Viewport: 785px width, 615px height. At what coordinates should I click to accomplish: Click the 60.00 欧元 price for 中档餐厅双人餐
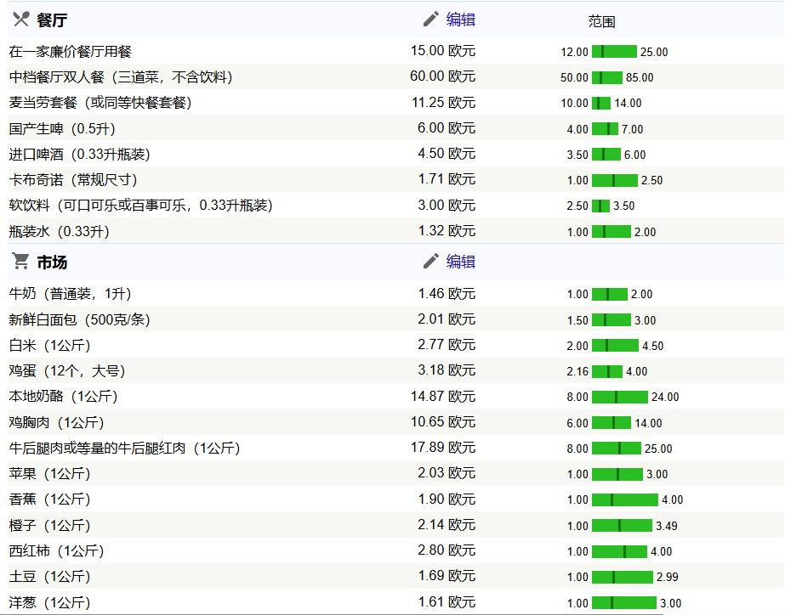[442, 76]
